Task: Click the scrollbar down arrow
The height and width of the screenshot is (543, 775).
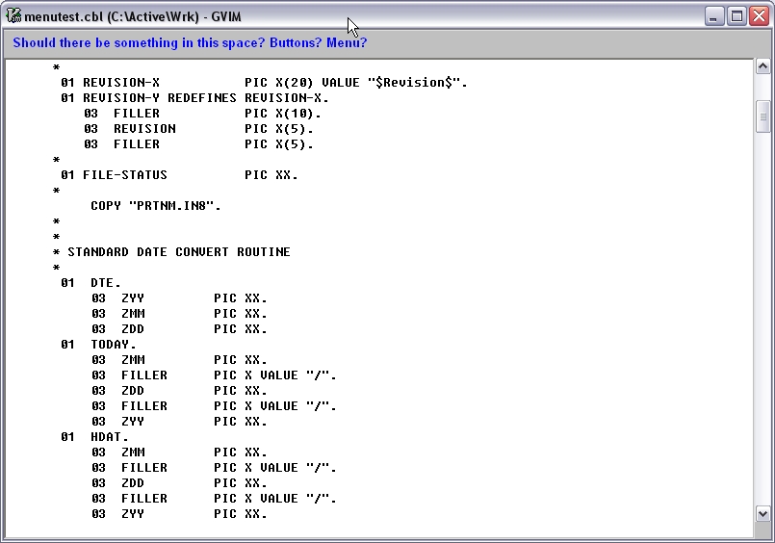Action: [763, 513]
